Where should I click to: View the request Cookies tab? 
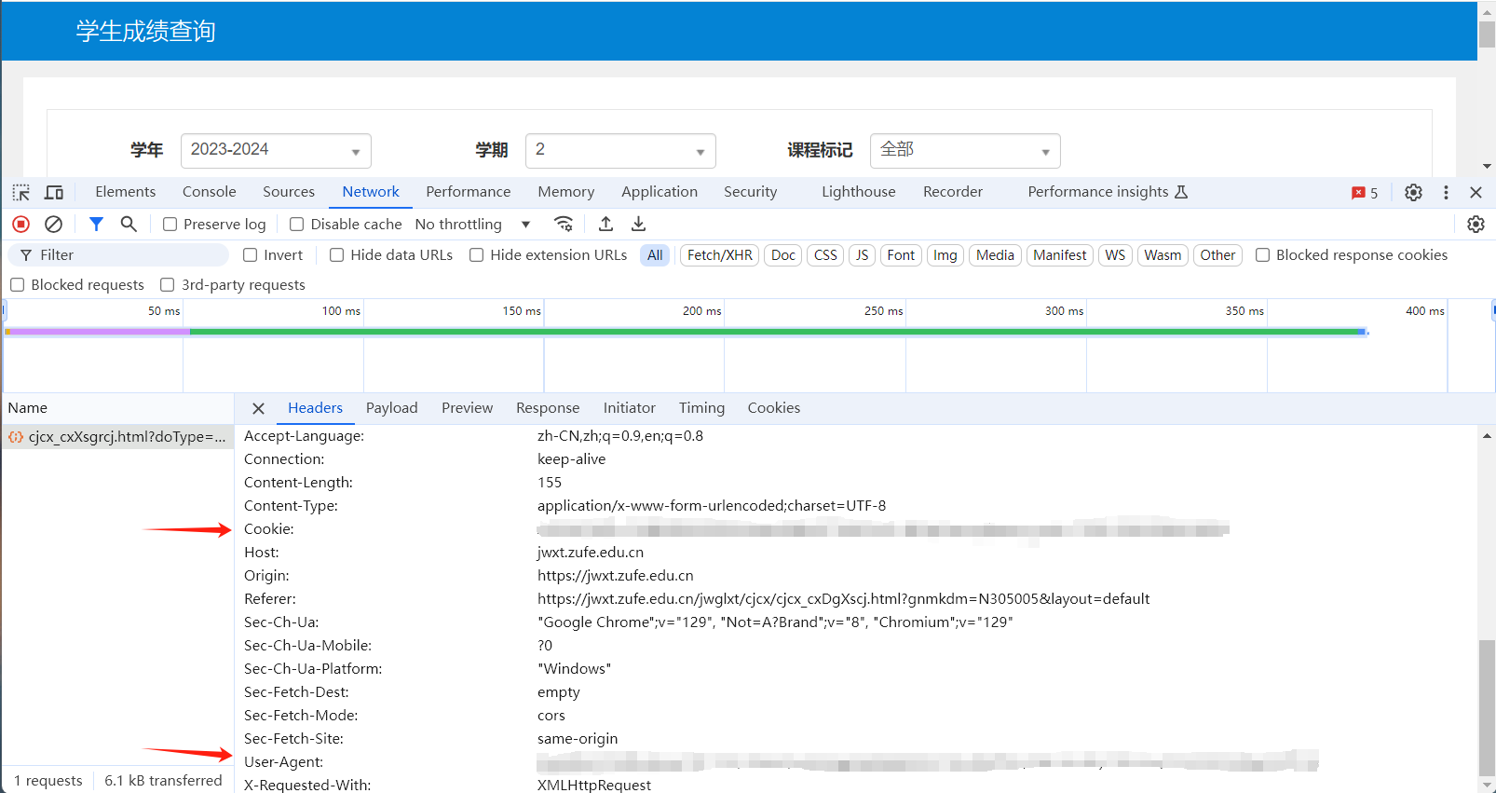(774, 408)
